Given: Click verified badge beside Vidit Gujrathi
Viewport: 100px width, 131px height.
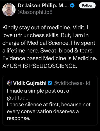Looking at the screenshot, I should point(50,83).
